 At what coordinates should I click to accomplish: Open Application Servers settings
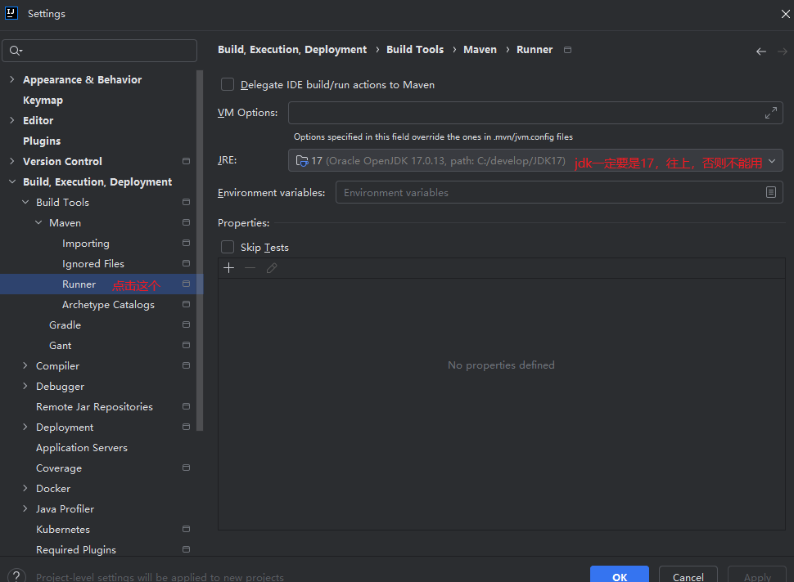pos(82,447)
